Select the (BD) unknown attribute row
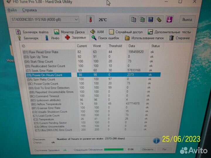Screen dimensions: 211x158 90,100
